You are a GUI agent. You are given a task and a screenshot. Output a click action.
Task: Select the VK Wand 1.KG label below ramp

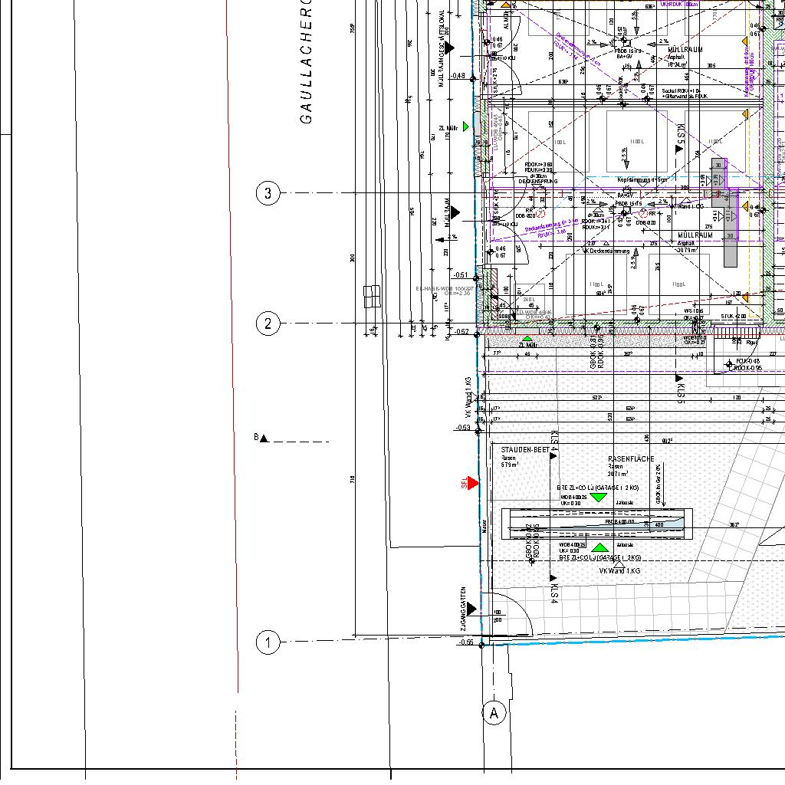(619, 571)
